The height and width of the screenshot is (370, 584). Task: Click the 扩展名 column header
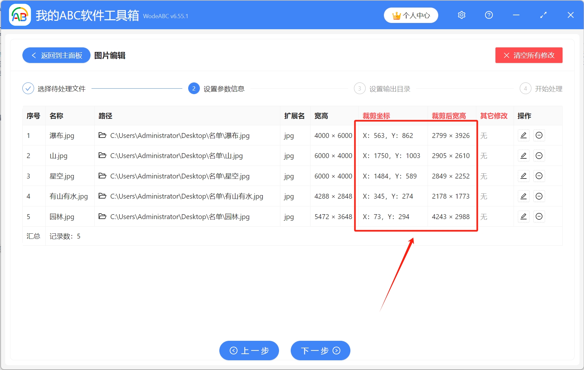(295, 116)
